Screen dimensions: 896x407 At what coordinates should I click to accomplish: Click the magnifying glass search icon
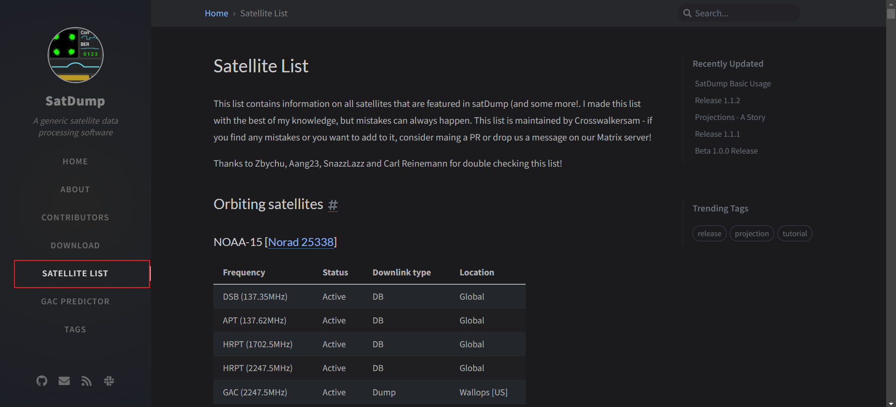687,14
